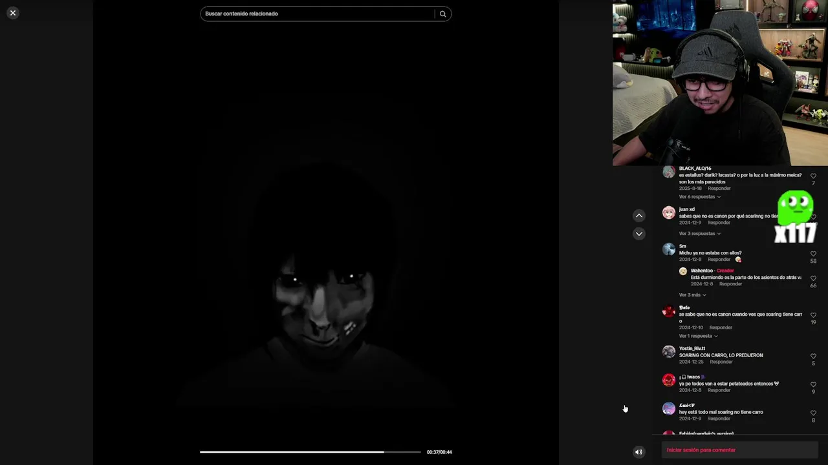Open Yostin_Riv.tt's profile avatar
This screenshot has width=828, height=465.
point(669,351)
